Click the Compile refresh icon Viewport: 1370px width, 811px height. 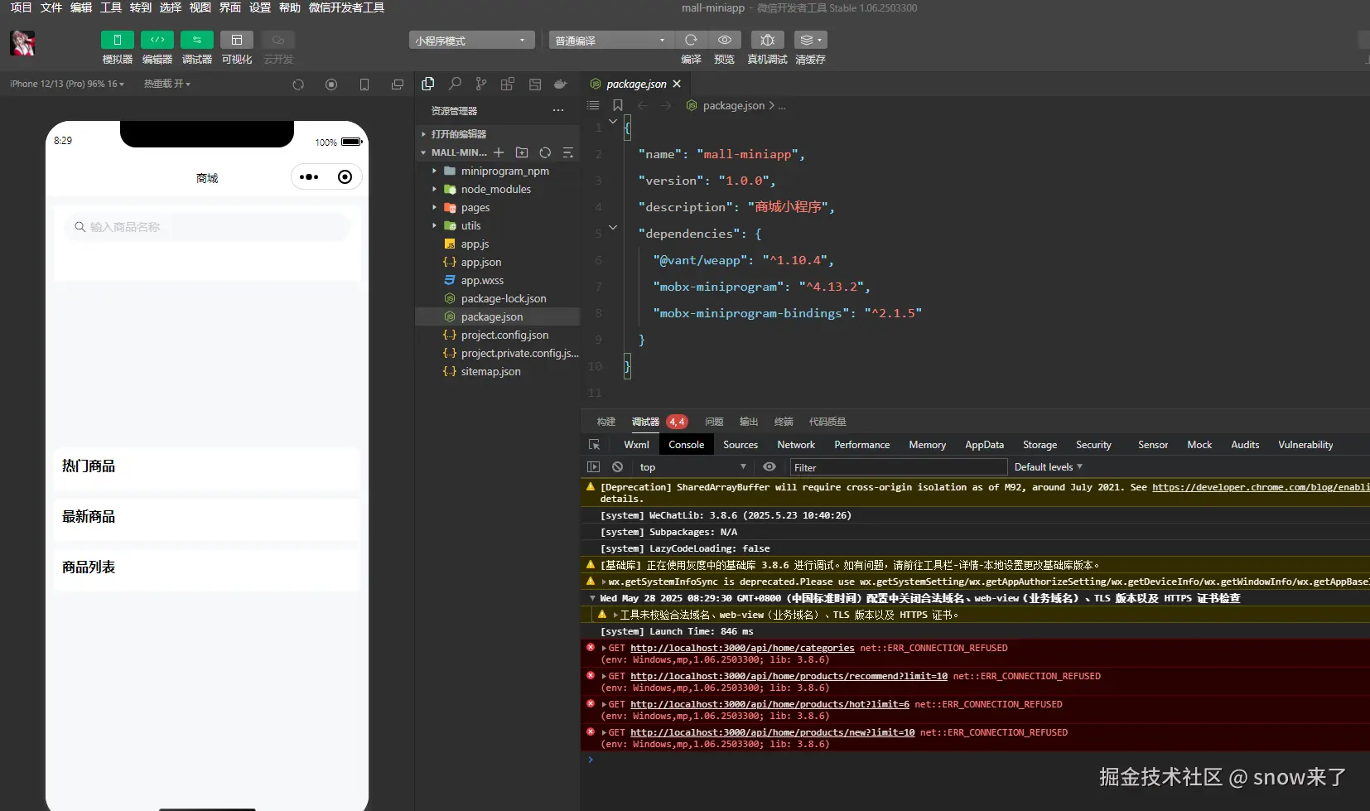[691, 40]
